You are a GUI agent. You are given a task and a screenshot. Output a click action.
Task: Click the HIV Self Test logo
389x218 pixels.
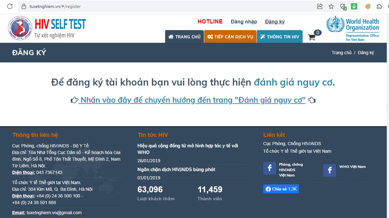[x=47, y=28]
